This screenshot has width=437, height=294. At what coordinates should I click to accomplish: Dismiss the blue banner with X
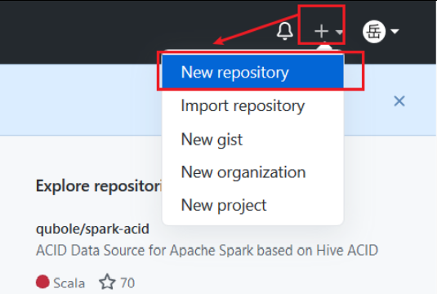click(399, 101)
